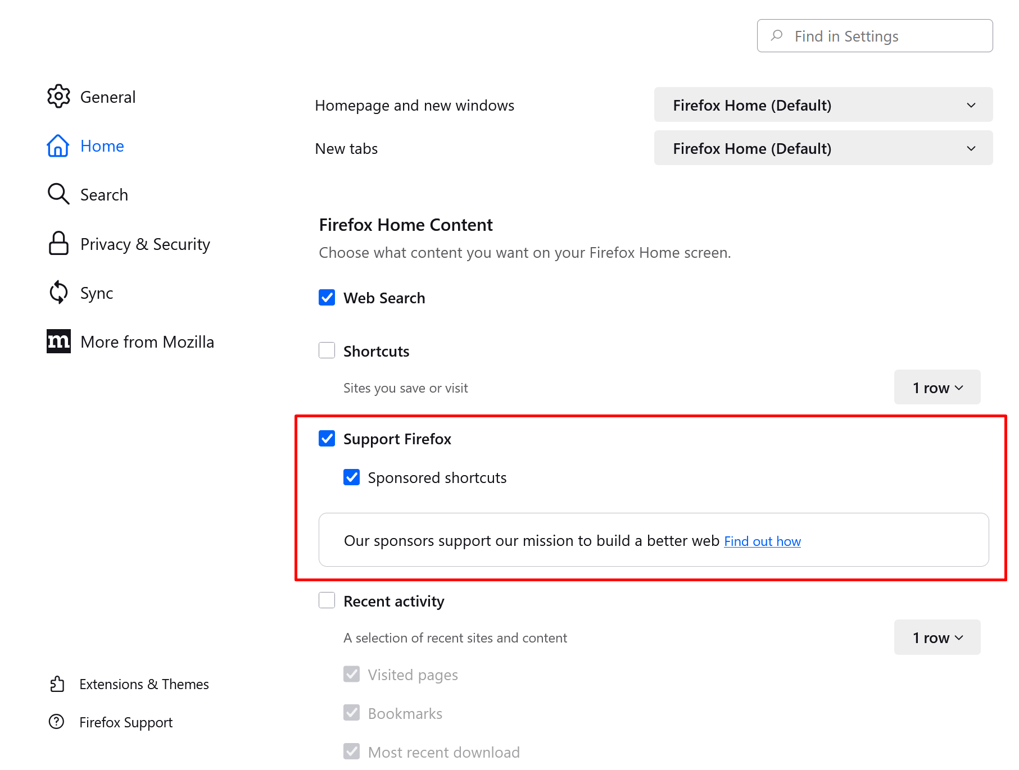Click the Sync arrows icon
This screenshot has width=1019, height=770.
[x=58, y=293]
